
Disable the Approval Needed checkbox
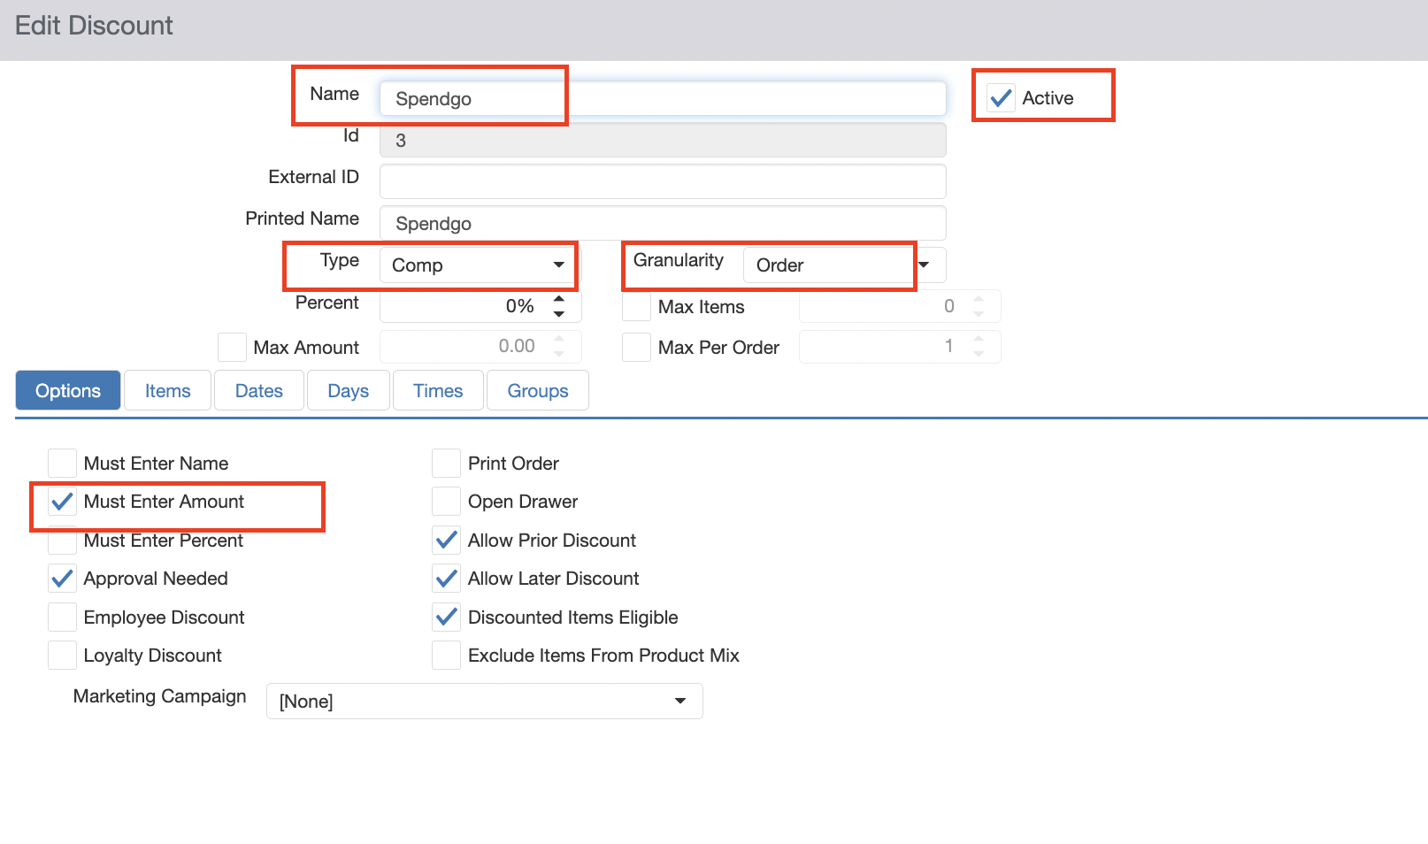(x=62, y=579)
